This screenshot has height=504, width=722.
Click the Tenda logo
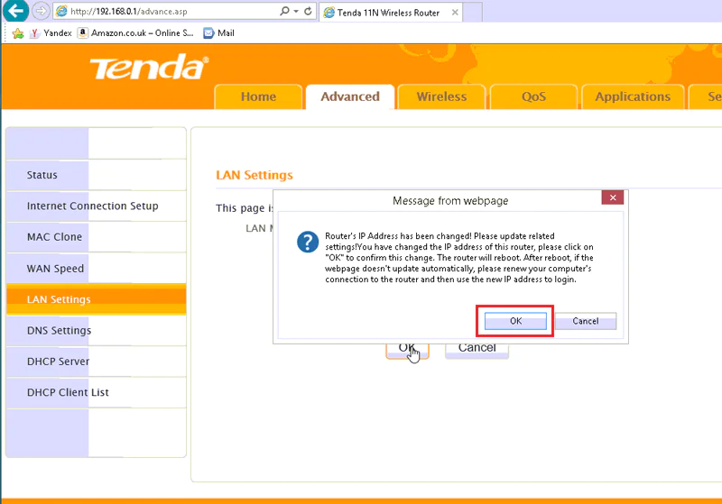[149, 67]
